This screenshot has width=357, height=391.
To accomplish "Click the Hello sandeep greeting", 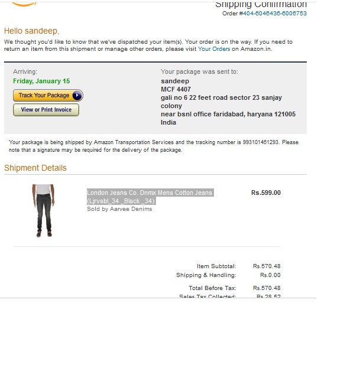I will click(x=32, y=31).
